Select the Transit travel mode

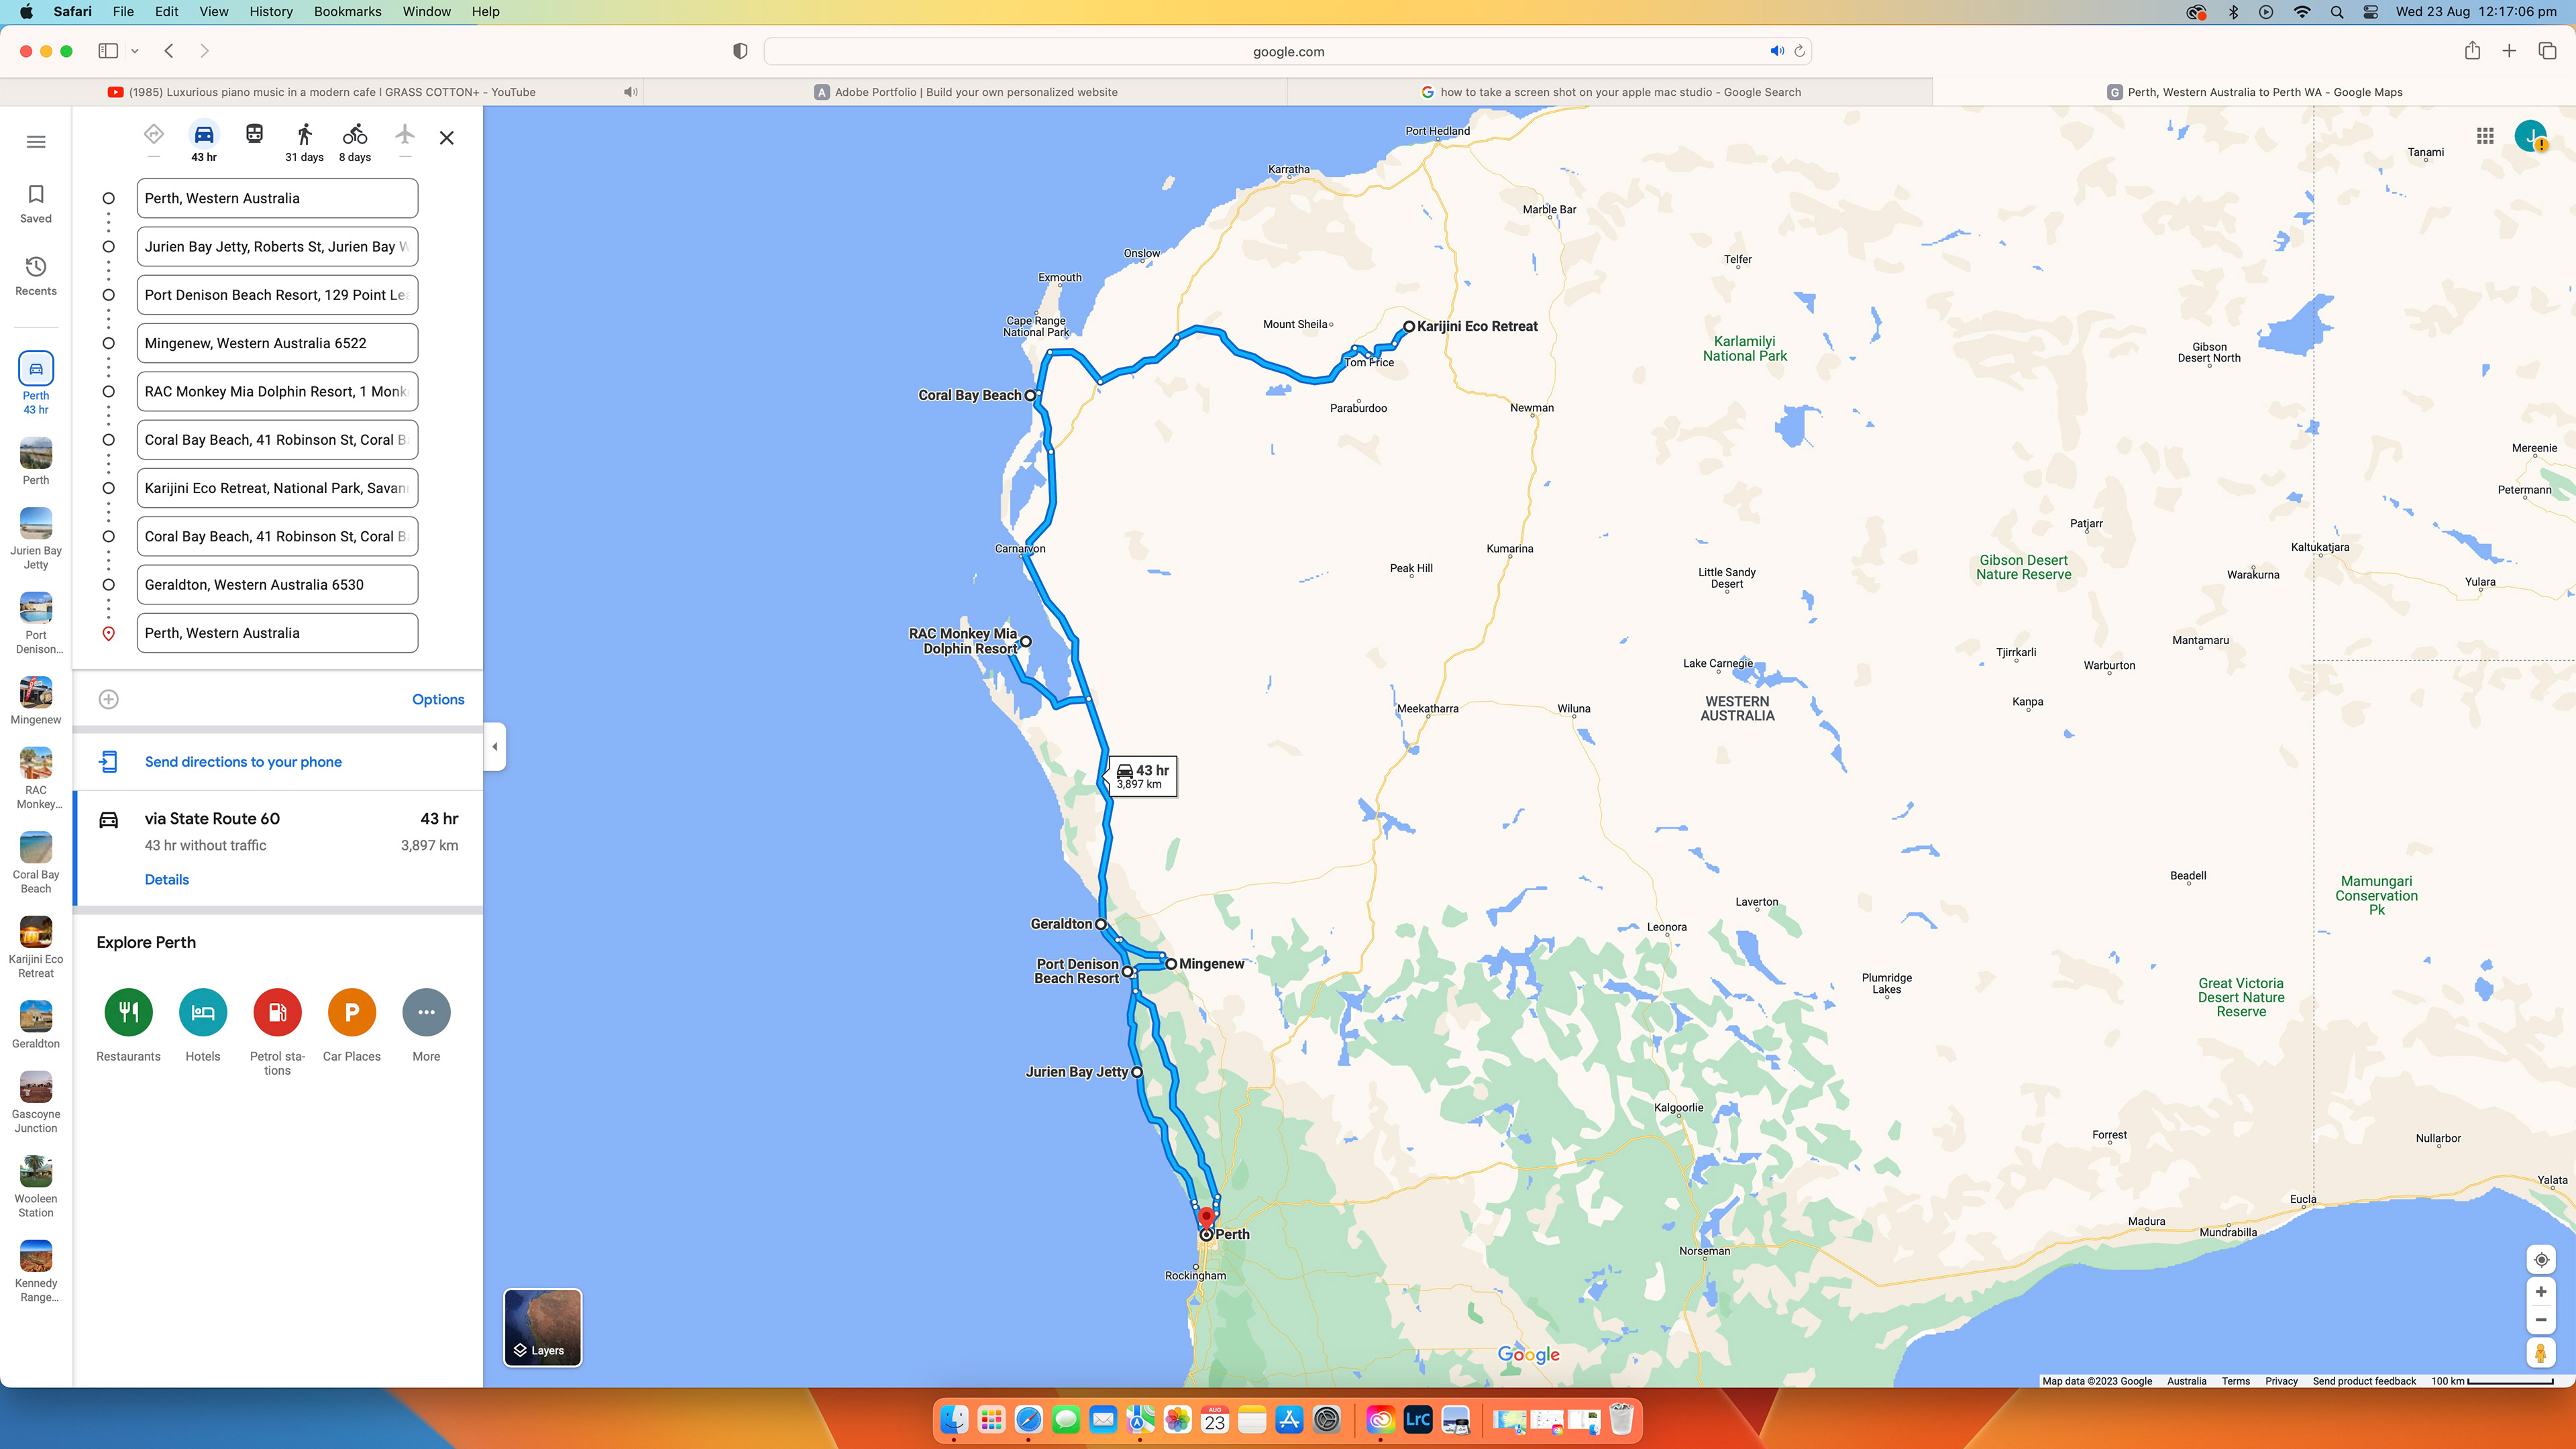[255, 134]
